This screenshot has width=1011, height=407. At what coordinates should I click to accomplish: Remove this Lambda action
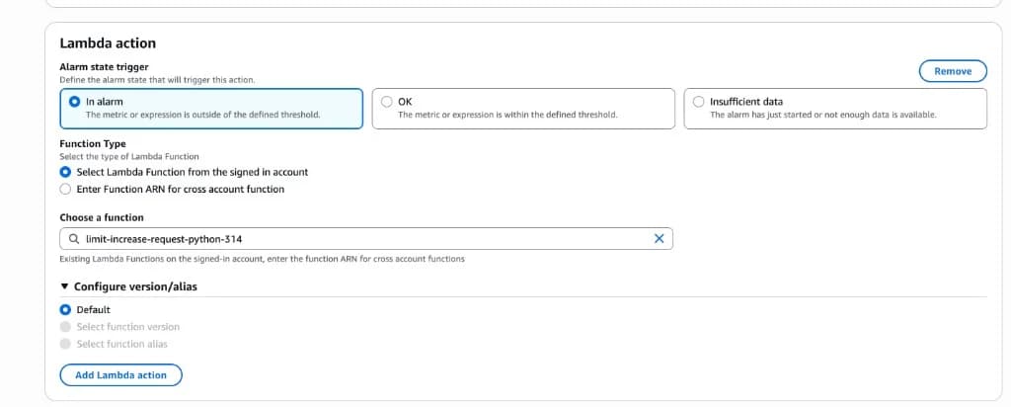click(953, 71)
